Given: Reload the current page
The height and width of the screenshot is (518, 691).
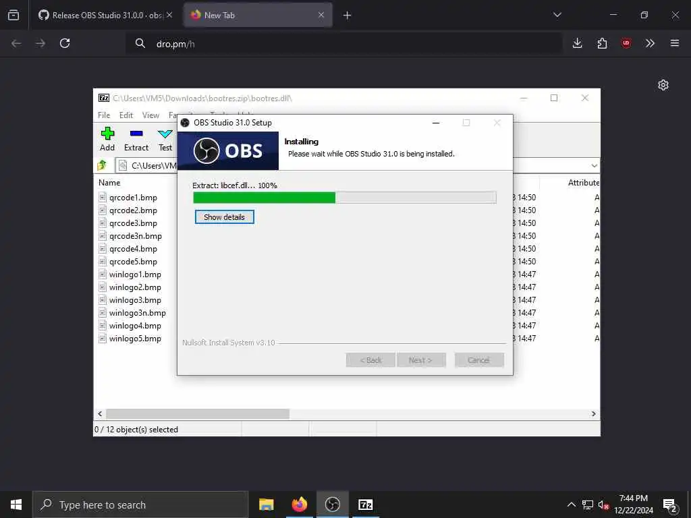Looking at the screenshot, I should point(65,43).
